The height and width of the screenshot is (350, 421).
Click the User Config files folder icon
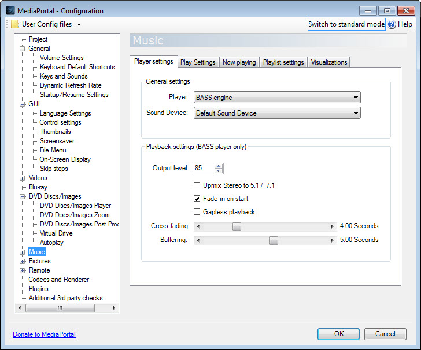[x=15, y=24]
